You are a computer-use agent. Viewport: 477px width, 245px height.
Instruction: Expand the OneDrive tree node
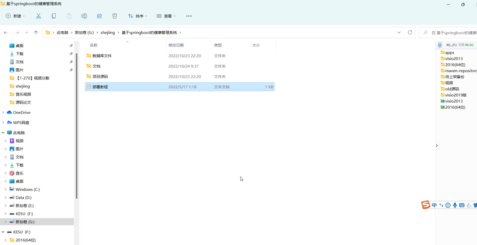(3, 112)
